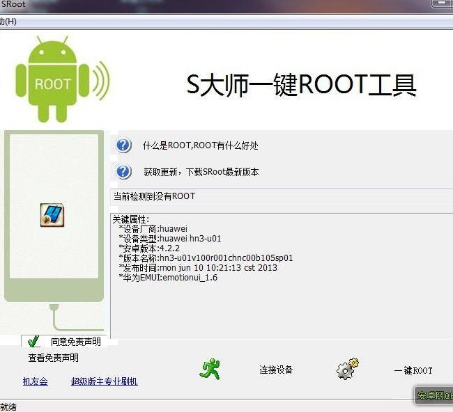
Task: Click the 就绪 status bar text
Action: 8,407
